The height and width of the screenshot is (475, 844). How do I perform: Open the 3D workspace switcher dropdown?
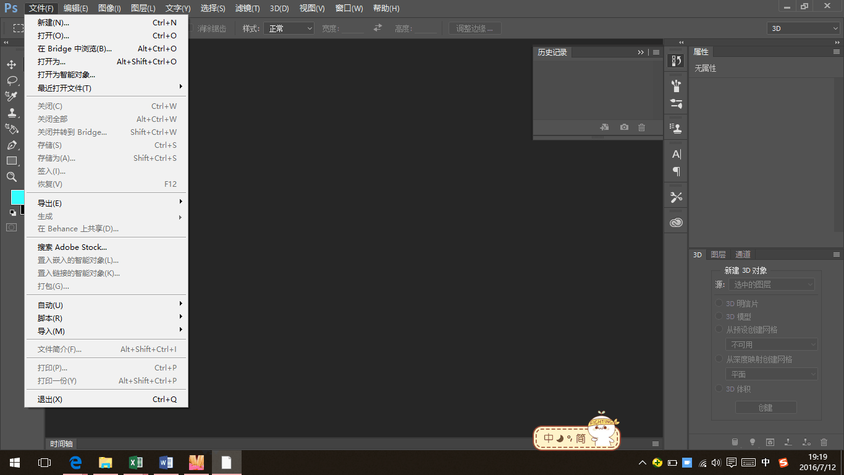coord(803,28)
